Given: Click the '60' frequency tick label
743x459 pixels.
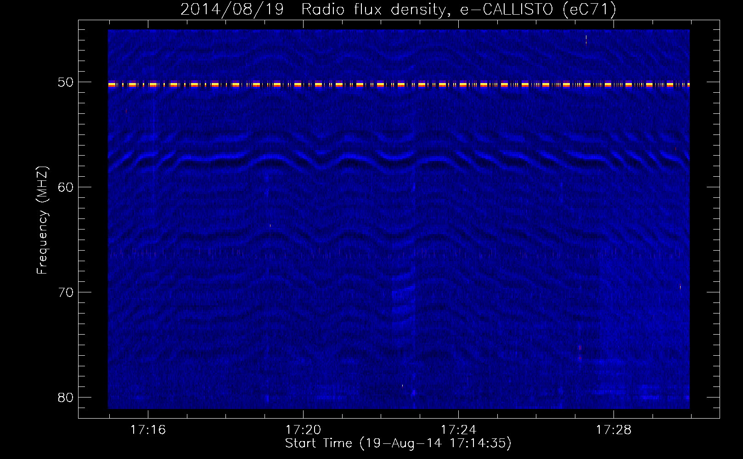Looking at the screenshot, I should pos(66,187).
